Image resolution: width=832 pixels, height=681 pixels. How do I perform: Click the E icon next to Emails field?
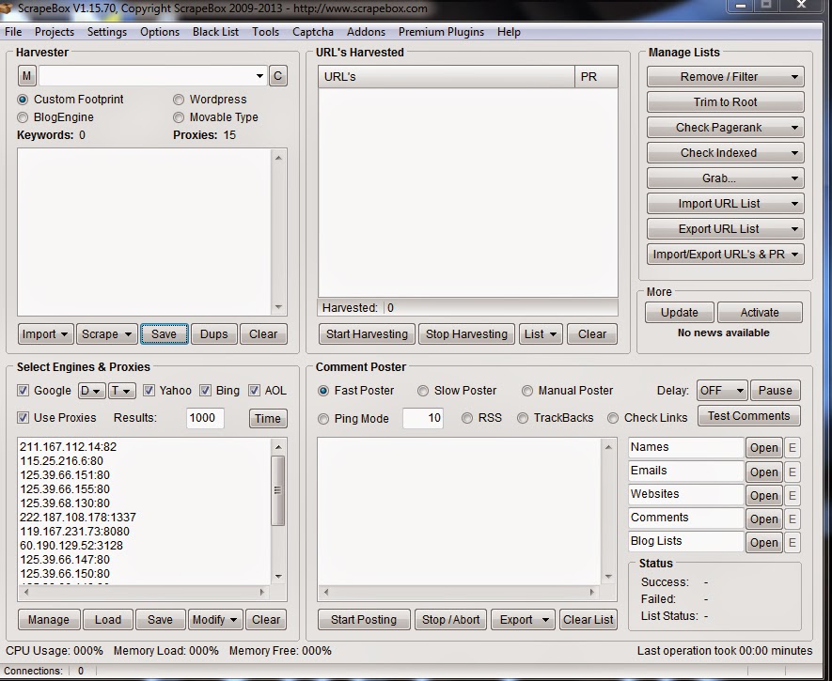(791, 471)
